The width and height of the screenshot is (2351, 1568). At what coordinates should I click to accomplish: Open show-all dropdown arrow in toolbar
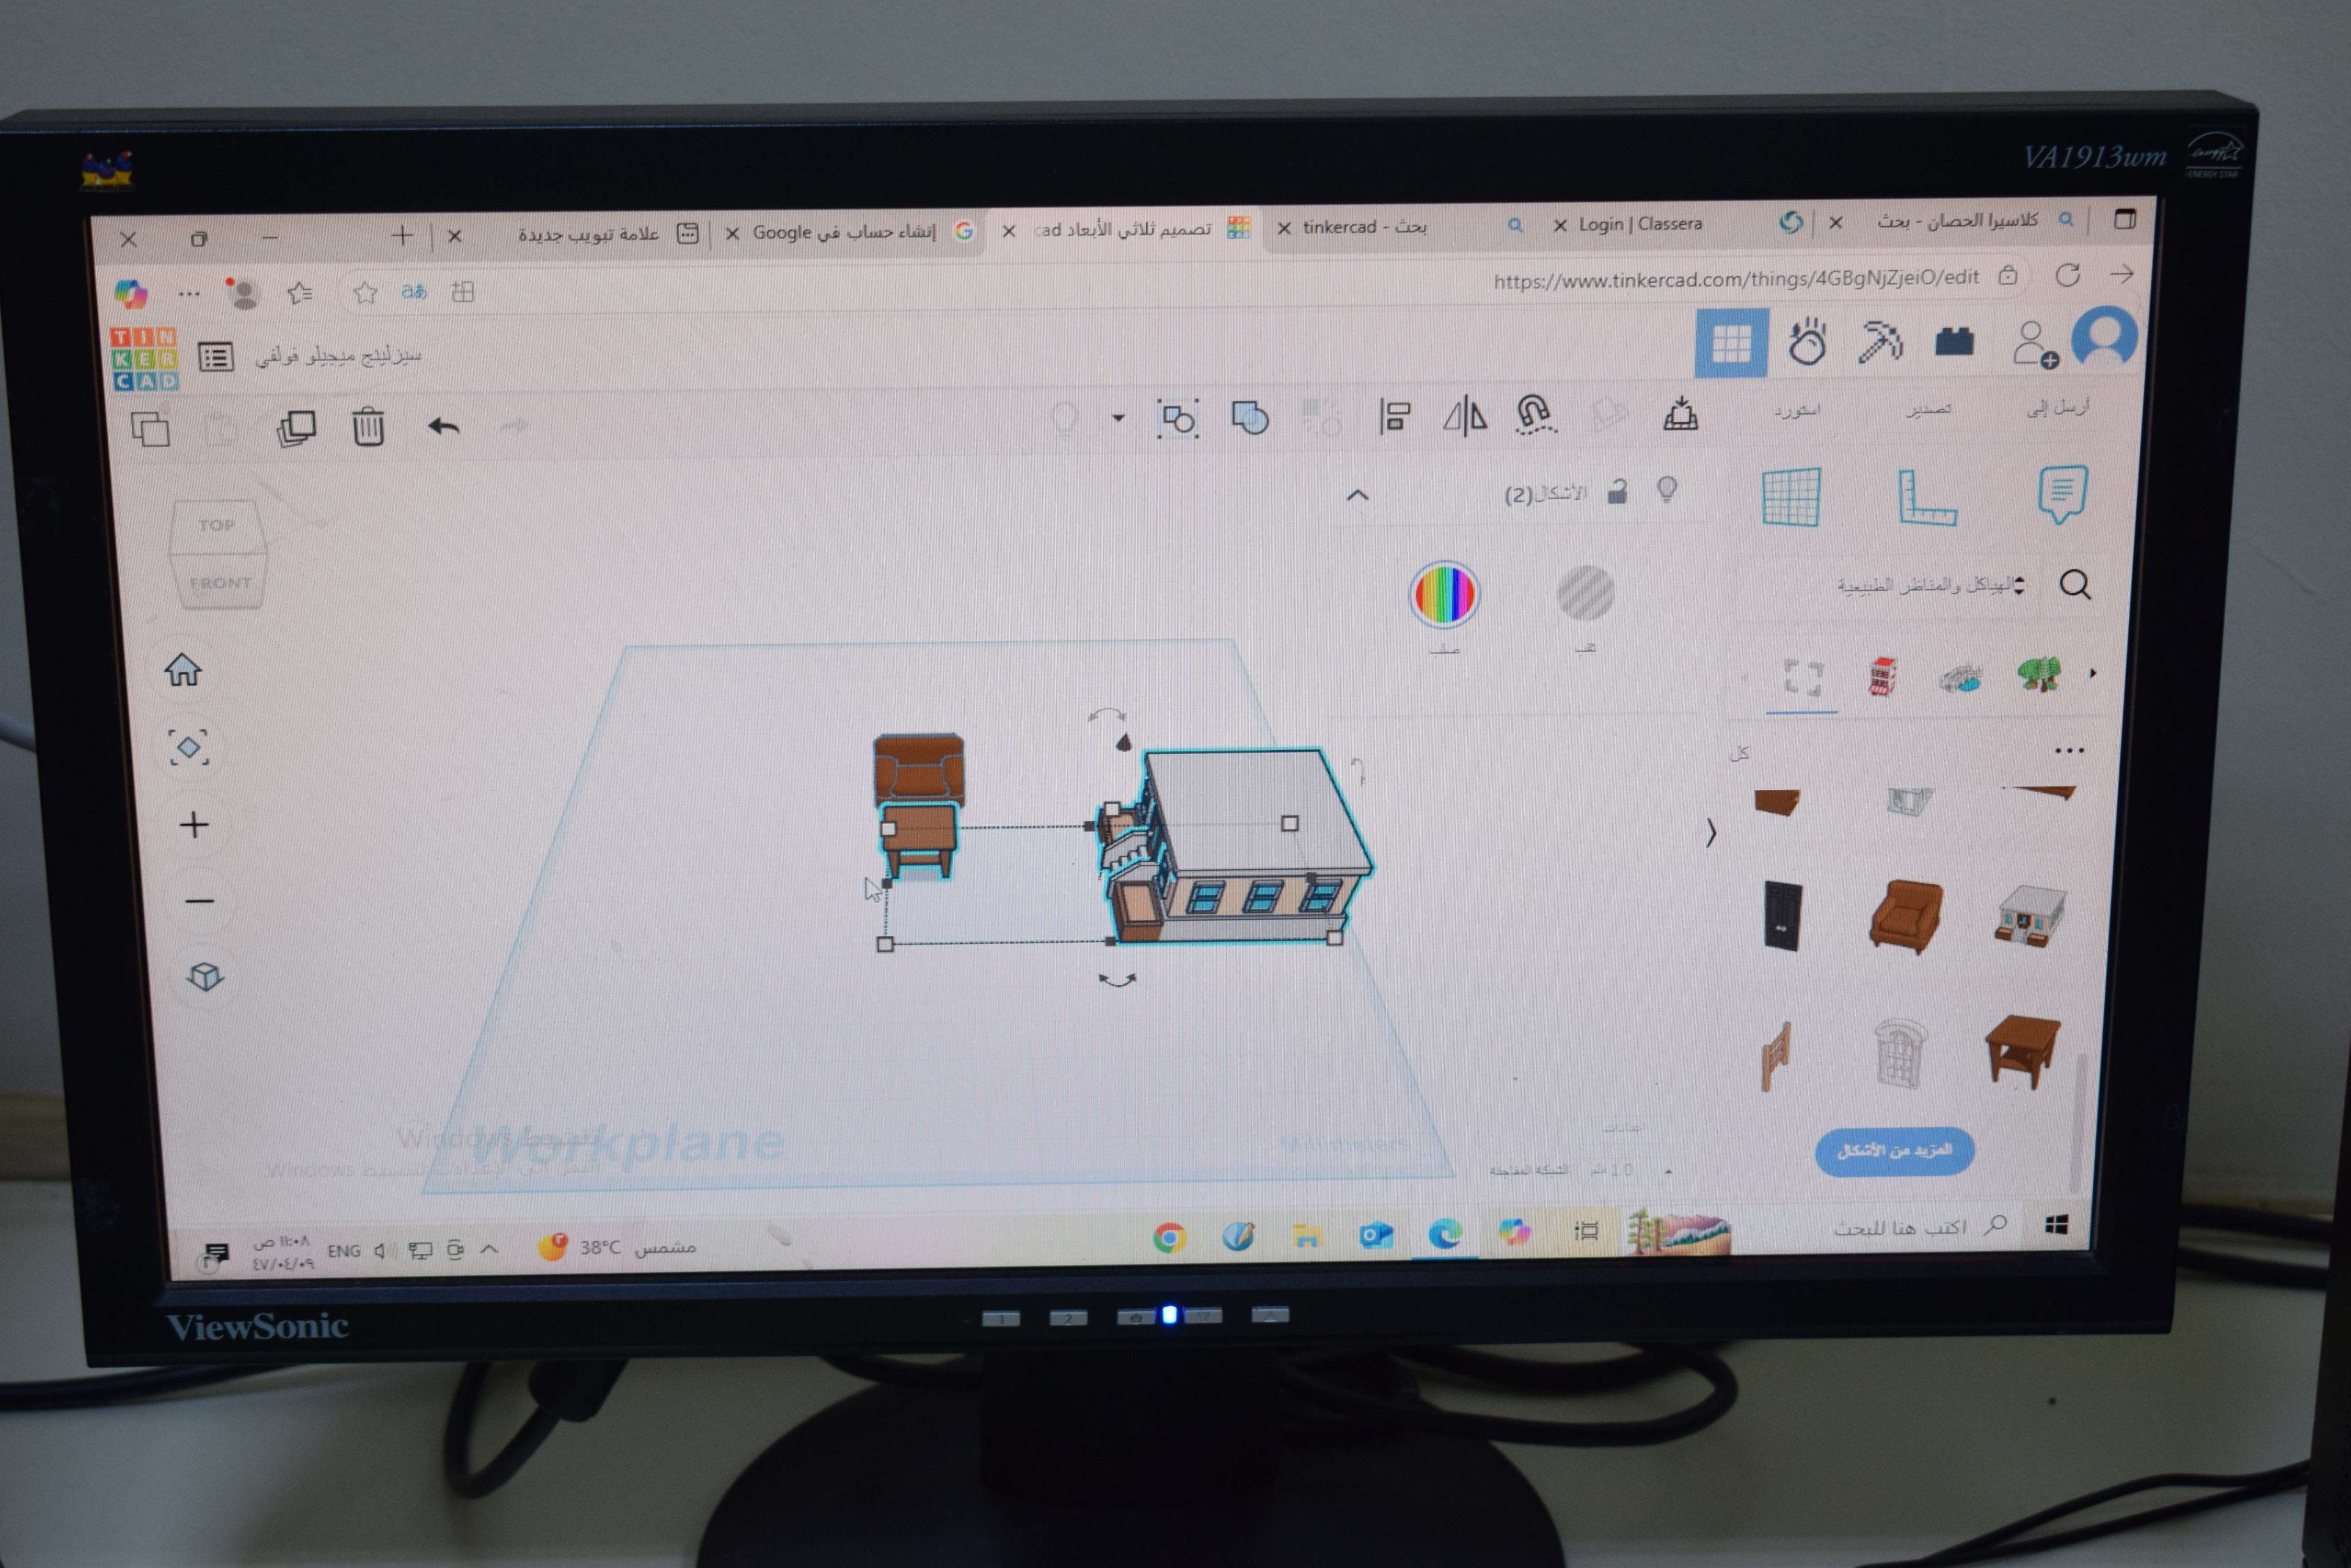(x=1119, y=418)
